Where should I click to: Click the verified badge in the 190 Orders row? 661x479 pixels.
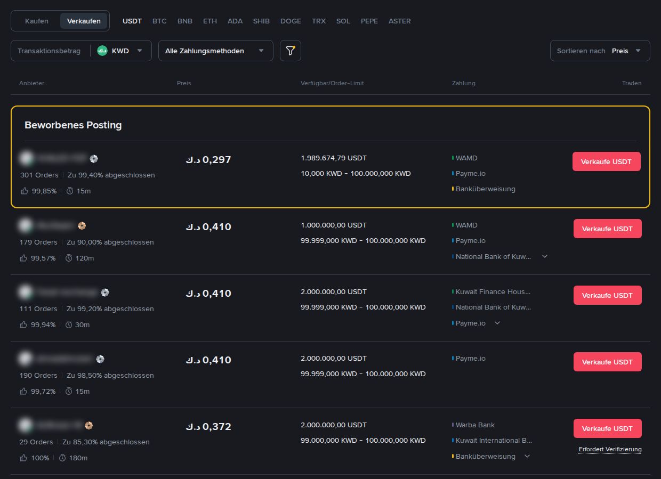click(100, 359)
